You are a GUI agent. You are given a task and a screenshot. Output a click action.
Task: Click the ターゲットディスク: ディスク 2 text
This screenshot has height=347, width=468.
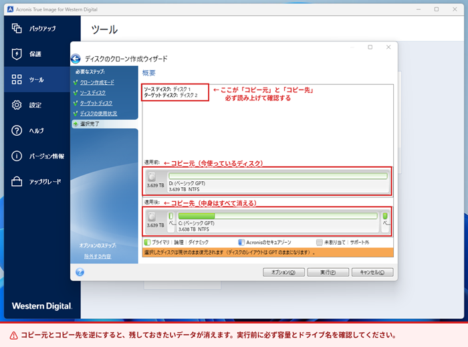pos(170,95)
